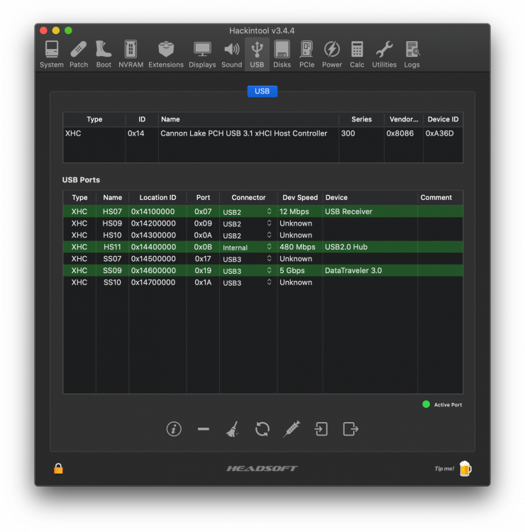Screen dimensions: 525x532
Task: Open the Boot section boot icon
Action: pyautogui.click(x=104, y=50)
